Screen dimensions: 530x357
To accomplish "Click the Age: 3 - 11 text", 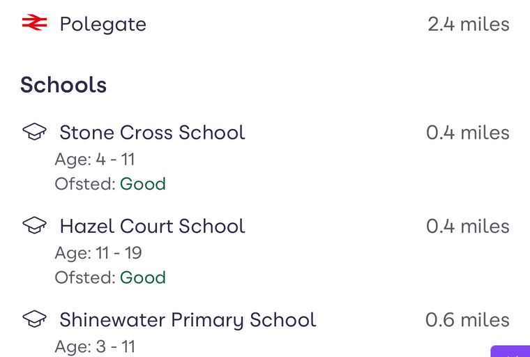I will point(95,347).
